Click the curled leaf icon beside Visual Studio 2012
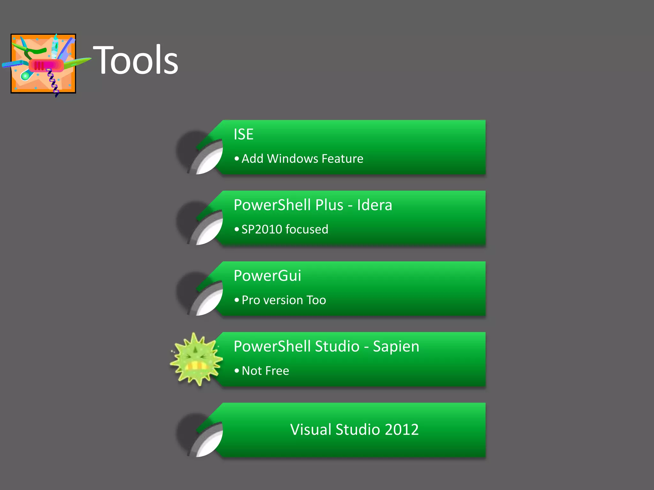This screenshot has height=490, width=654. [199, 435]
